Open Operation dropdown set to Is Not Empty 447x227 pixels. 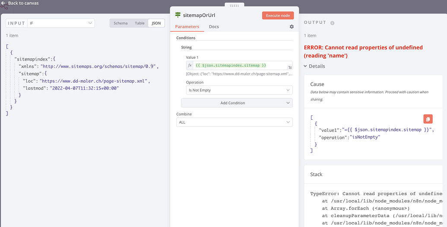[239, 90]
